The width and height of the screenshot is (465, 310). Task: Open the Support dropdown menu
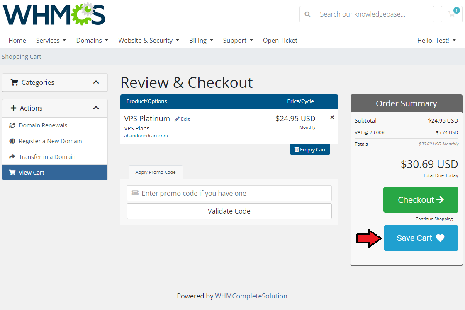click(238, 41)
